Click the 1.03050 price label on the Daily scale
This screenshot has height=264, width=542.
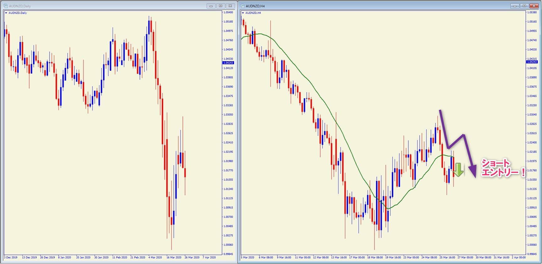[x=228, y=115]
